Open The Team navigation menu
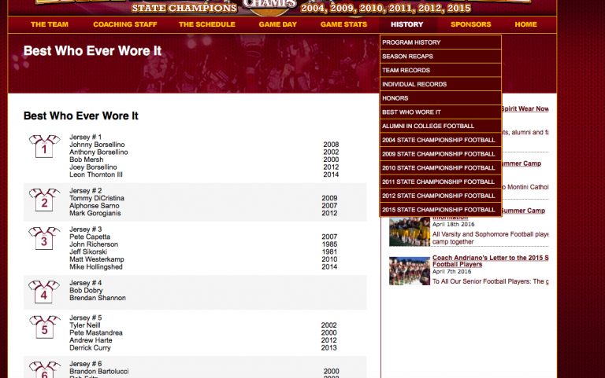This screenshot has width=605, height=378. coord(50,24)
